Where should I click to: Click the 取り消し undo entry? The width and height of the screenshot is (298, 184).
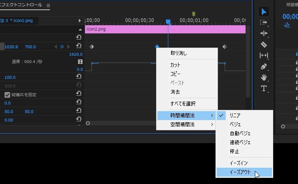(179, 53)
